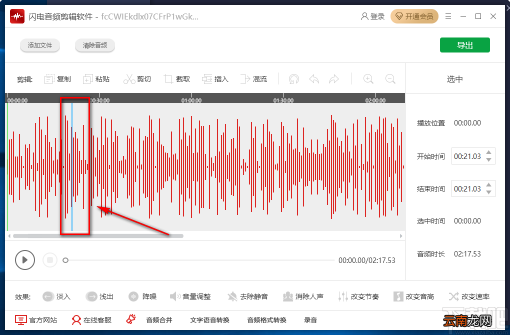Click the 02:00.00 timeline ruler mark
Image resolution: width=510 pixels, height=335 pixels.
(x=375, y=100)
